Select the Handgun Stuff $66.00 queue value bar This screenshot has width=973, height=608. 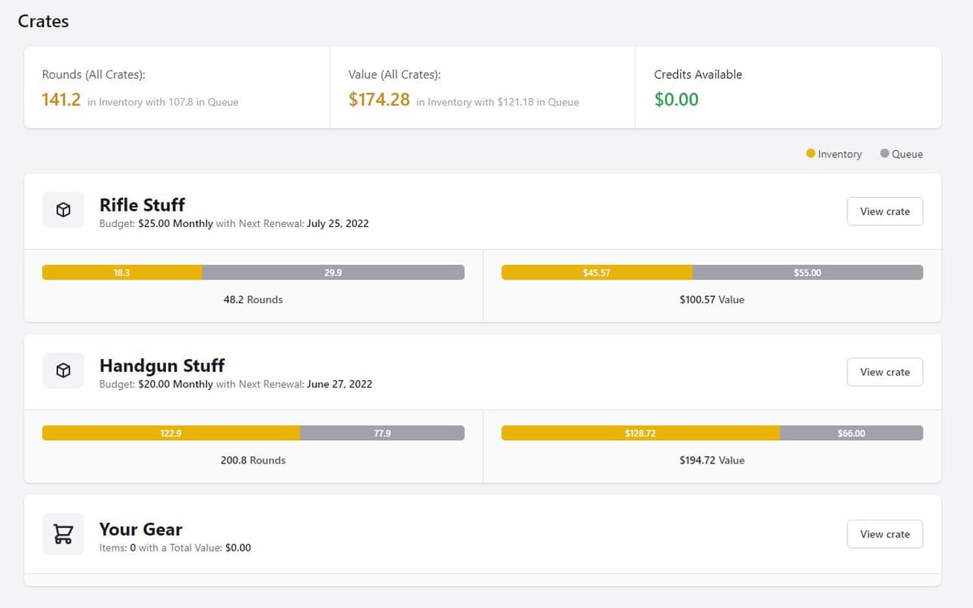851,433
